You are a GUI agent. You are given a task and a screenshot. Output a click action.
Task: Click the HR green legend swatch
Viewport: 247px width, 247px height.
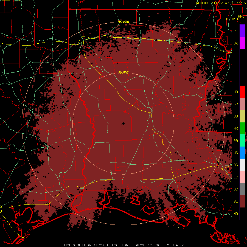click(x=242, y=128)
